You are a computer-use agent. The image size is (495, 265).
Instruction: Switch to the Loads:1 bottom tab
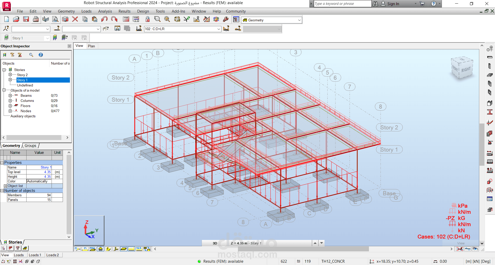(x=35, y=255)
